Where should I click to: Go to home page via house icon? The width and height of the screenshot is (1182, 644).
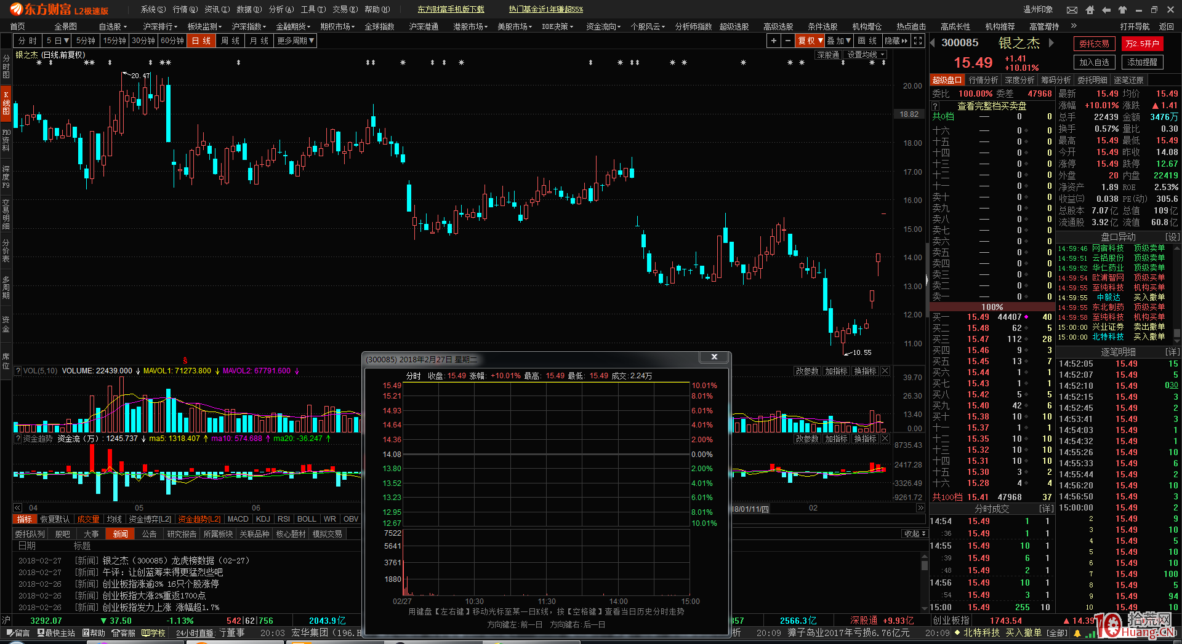pyautogui.click(x=1090, y=10)
